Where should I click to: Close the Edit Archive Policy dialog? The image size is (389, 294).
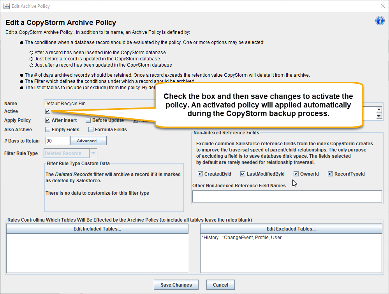click(382, 6)
